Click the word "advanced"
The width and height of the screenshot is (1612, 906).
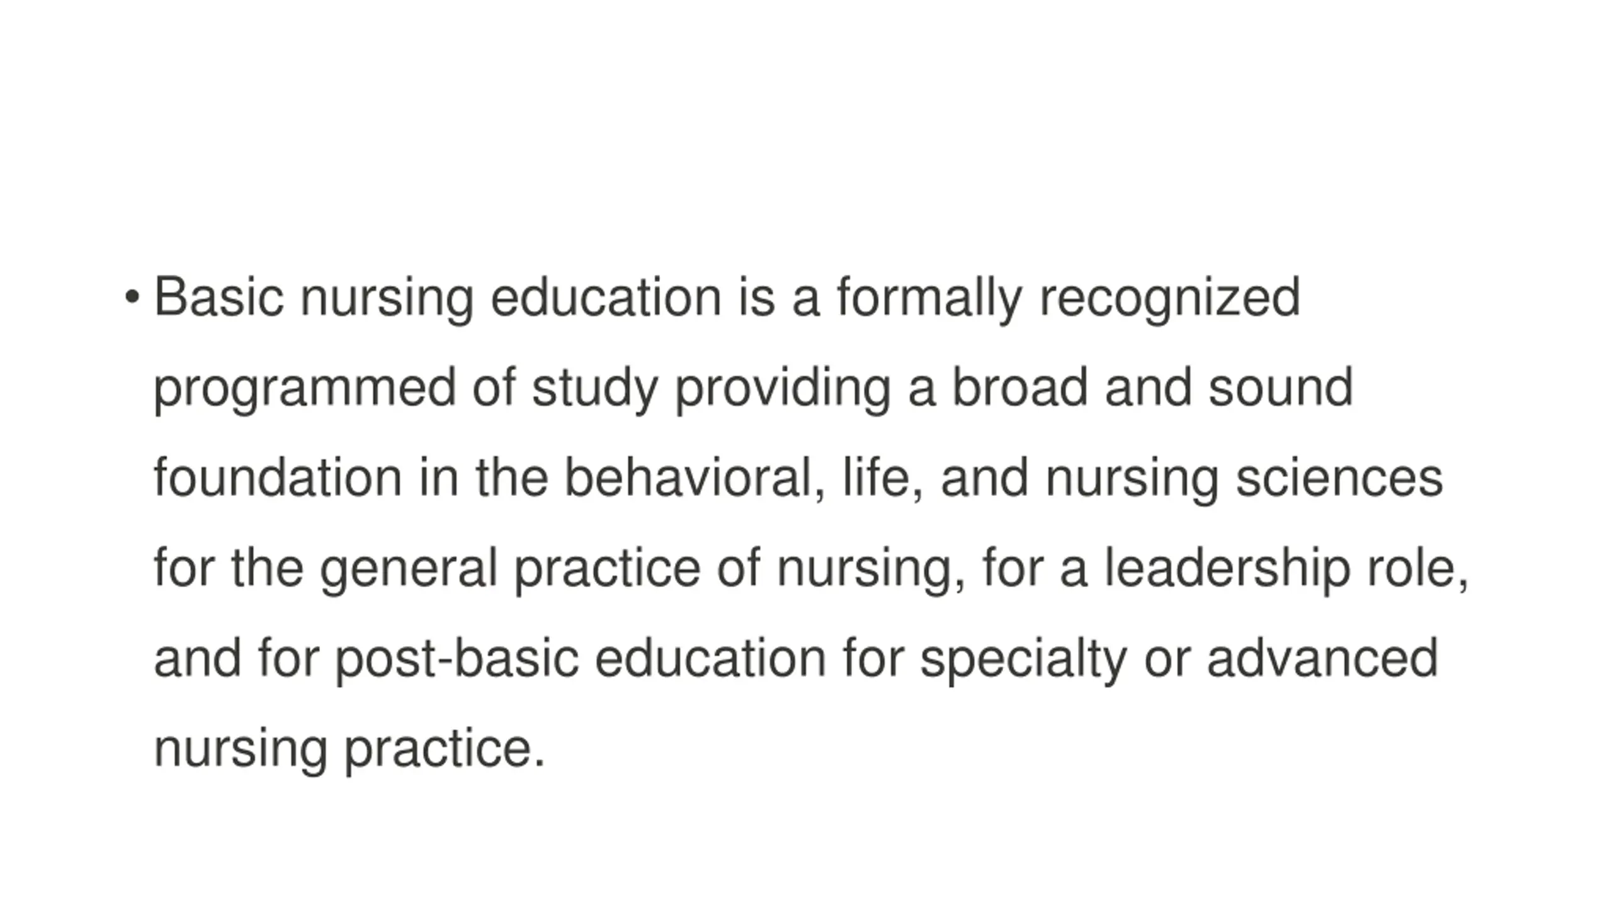[1323, 657]
